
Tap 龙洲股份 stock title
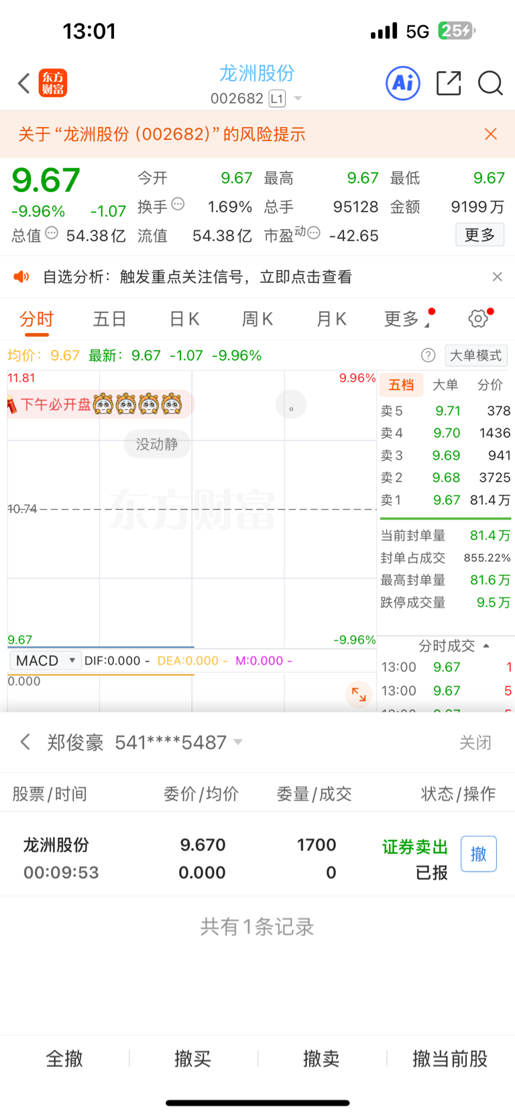(257, 73)
